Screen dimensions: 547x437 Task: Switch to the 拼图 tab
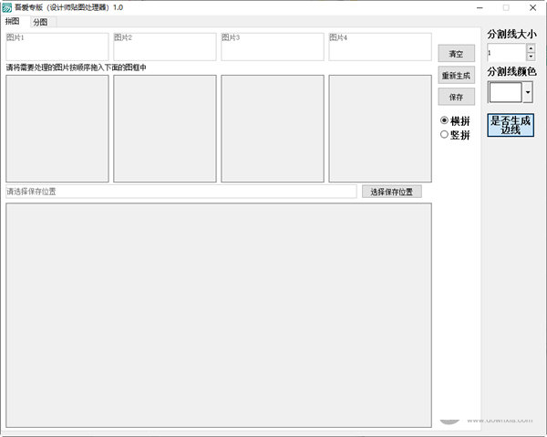[x=13, y=21]
